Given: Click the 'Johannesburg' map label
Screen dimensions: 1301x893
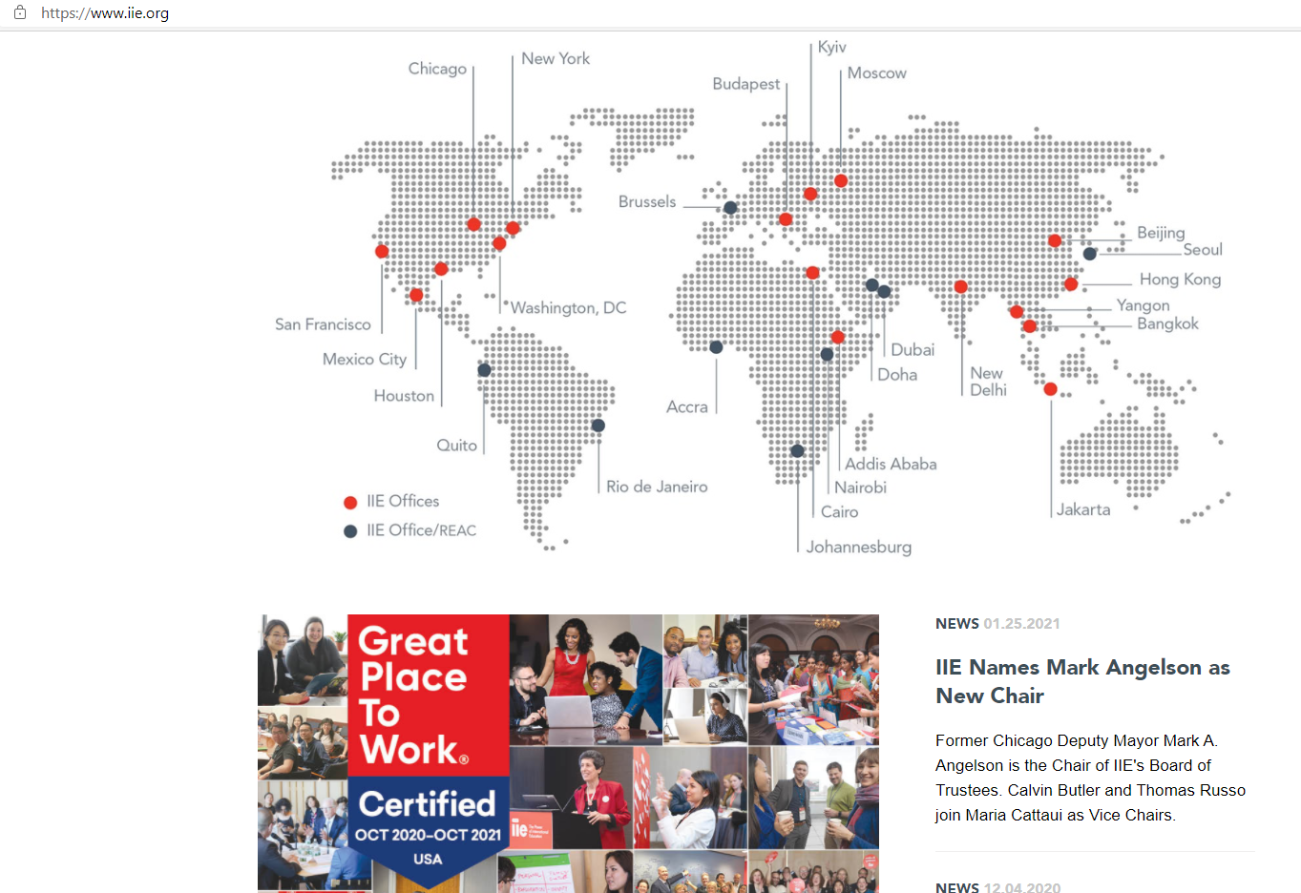Looking at the screenshot, I should pos(858,548).
